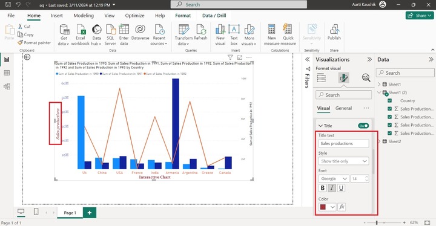Expand the Sheet2 table

tap(379, 141)
